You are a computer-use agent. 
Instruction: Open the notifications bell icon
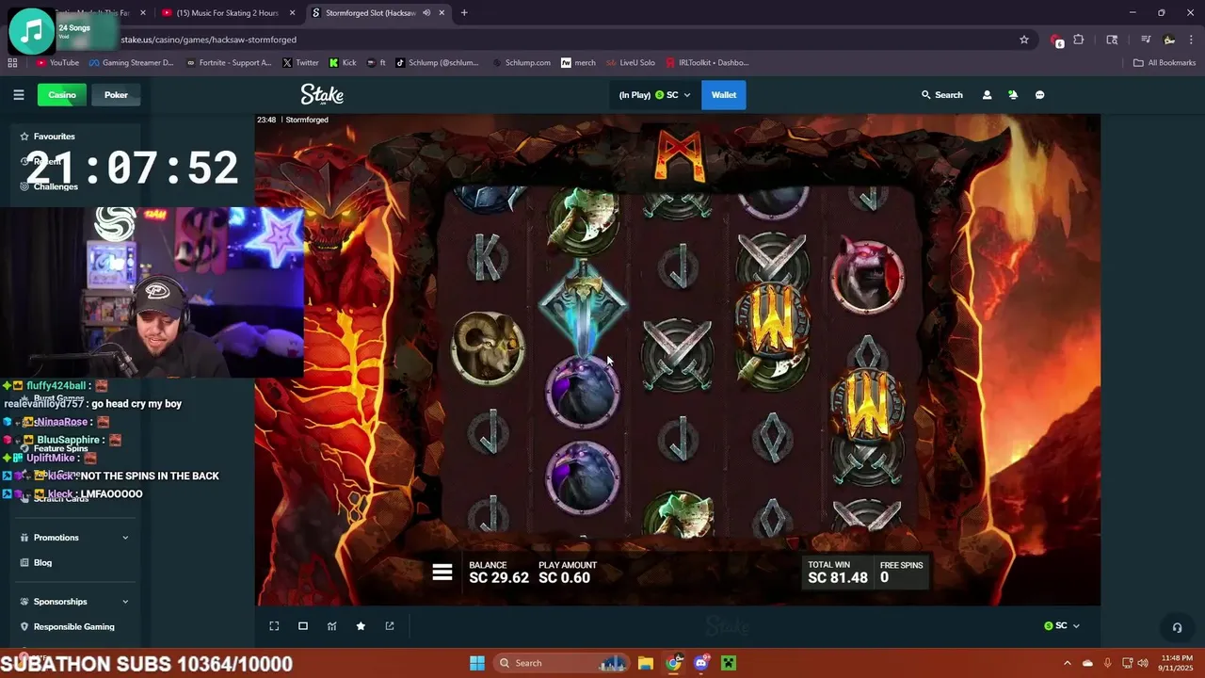(1013, 95)
